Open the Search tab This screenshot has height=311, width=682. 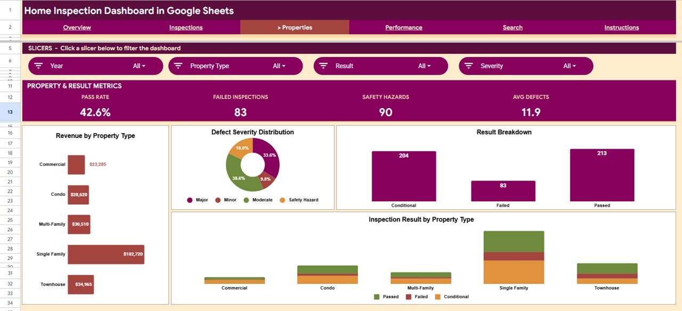(x=513, y=27)
